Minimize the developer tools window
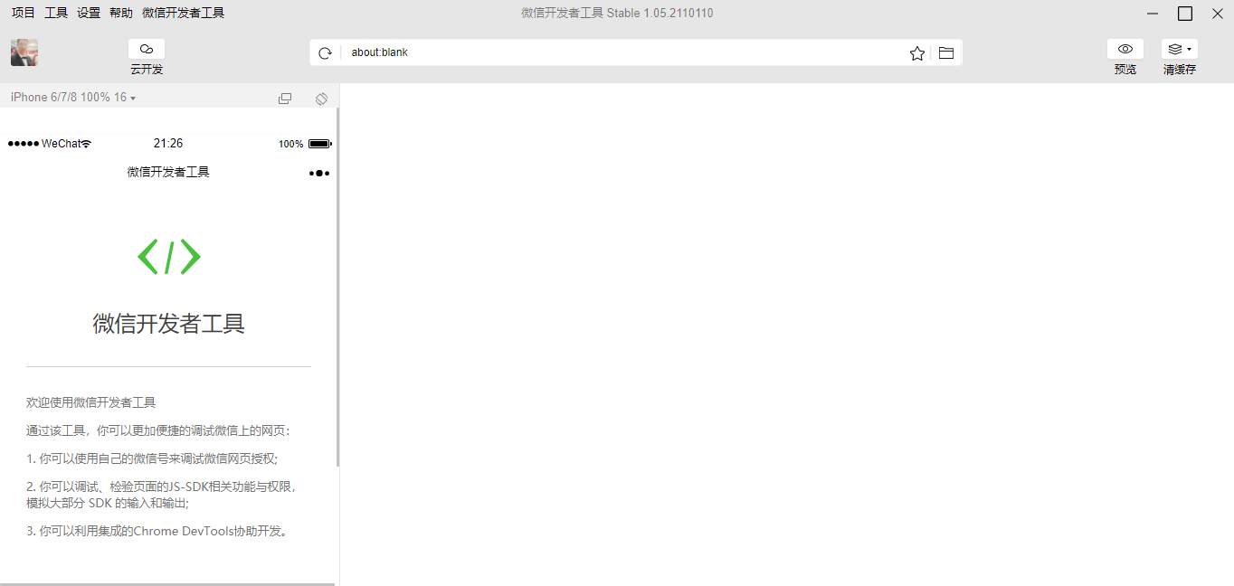1234x586 pixels. [x=1153, y=14]
